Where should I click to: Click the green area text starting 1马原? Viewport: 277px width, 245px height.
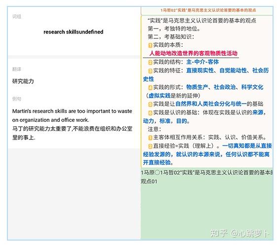(207, 173)
